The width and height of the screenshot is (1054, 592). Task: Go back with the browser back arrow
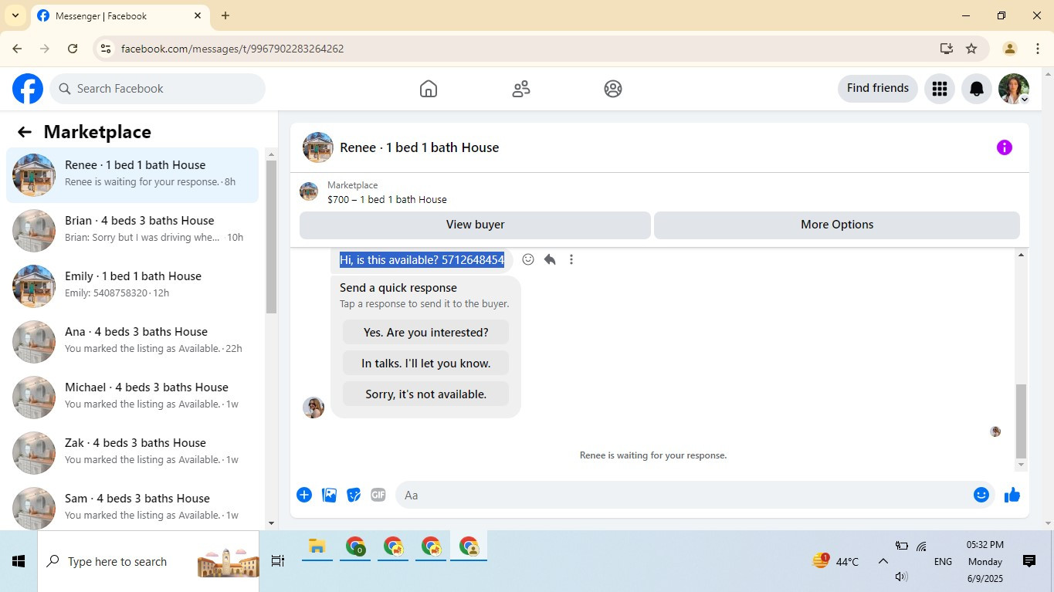(x=17, y=49)
